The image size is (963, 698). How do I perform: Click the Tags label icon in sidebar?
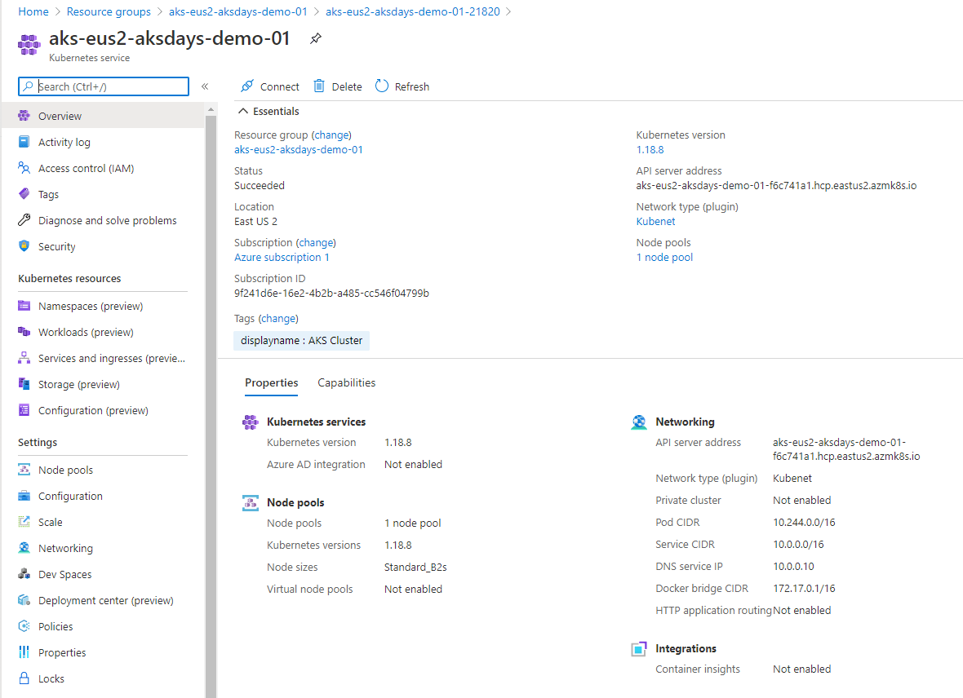(x=24, y=194)
